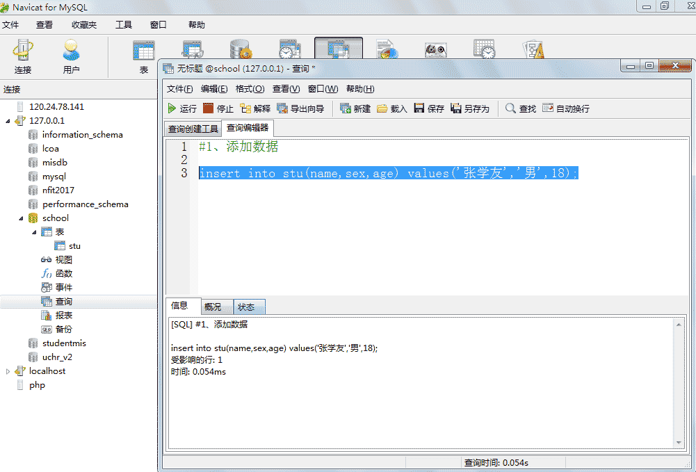The image size is (696, 472).
Task: Open query window 帮助(H) menu
Action: 360,89
